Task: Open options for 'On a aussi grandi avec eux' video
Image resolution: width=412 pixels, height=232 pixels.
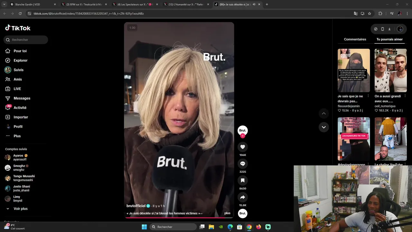Action: pyautogui.click(x=405, y=96)
